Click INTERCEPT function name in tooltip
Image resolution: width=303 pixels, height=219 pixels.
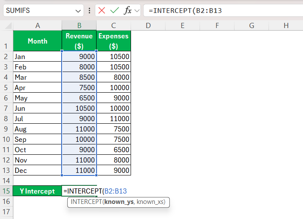click(x=86, y=202)
